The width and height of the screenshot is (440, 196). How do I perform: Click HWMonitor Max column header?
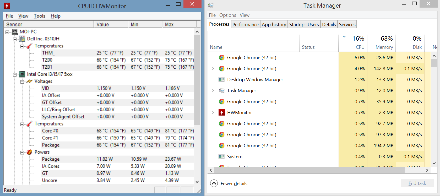click(x=179, y=24)
